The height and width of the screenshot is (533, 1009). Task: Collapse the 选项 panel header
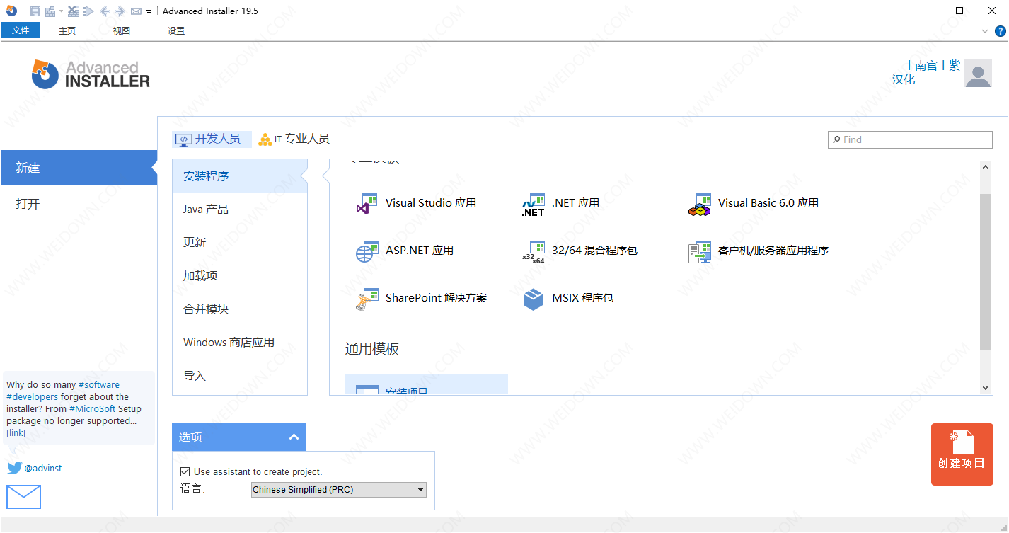pyautogui.click(x=239, y=437)
